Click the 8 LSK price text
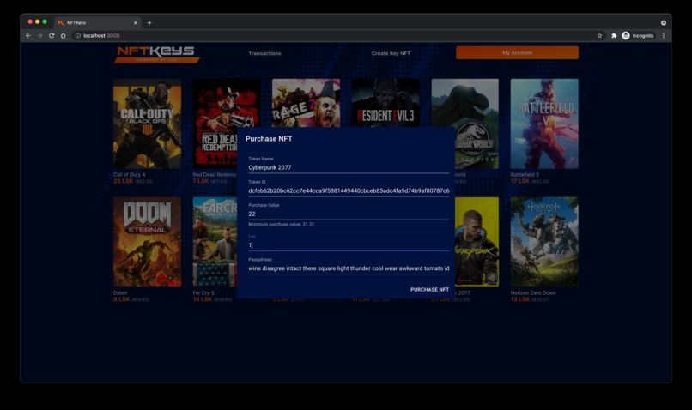The height and width of the screenshot is (410, 692). [121, 299]
